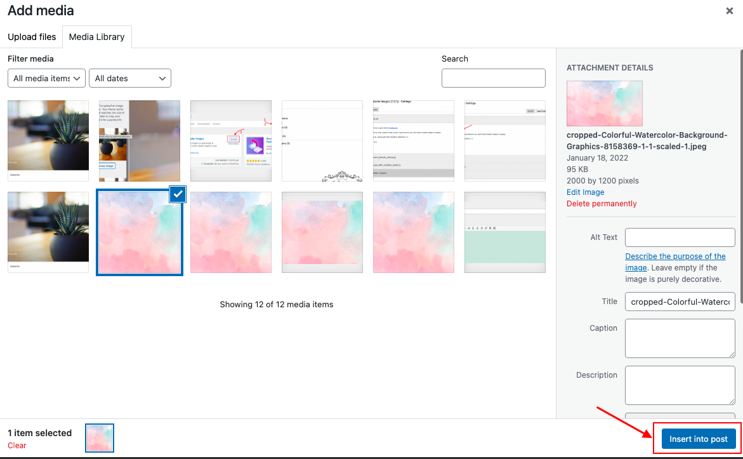Viewport: 743px width, 459px height.
Task: Click the attachment preview in the details panel
Action: [604, 103]
